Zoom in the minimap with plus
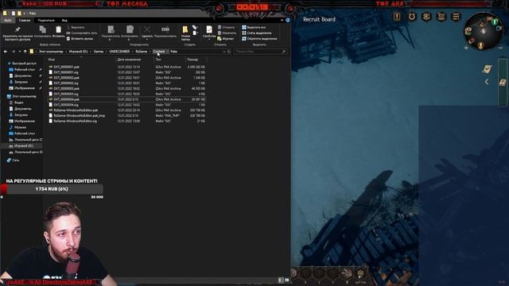 [x=466, y=48]
